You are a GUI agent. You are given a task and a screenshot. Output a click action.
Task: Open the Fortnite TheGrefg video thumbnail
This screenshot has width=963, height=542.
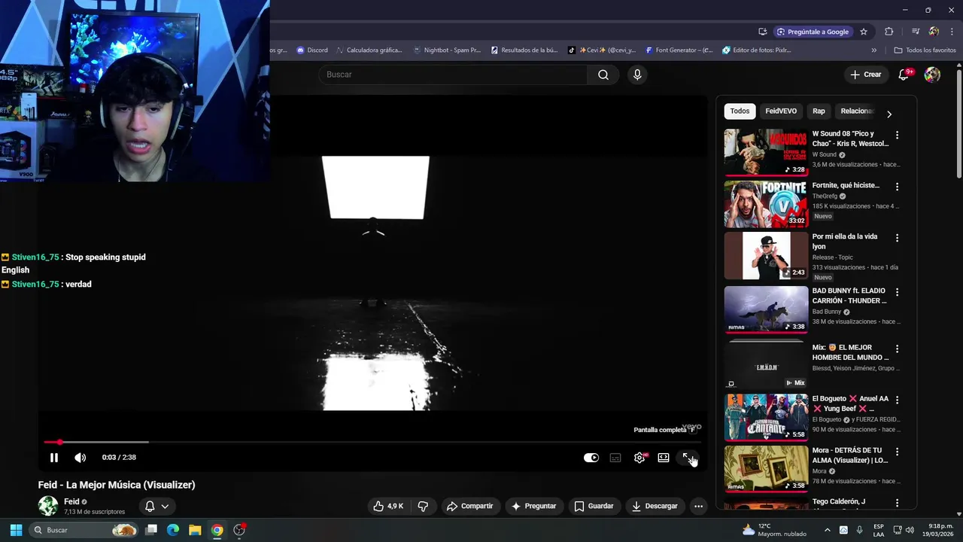(766, 203)
